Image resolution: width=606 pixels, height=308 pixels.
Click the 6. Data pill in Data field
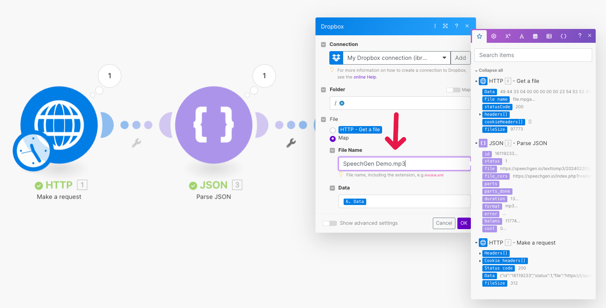355,202
